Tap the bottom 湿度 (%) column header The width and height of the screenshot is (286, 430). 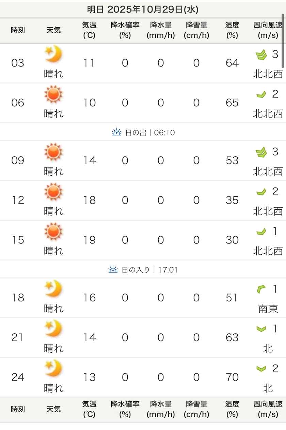[x=232, y=409]
